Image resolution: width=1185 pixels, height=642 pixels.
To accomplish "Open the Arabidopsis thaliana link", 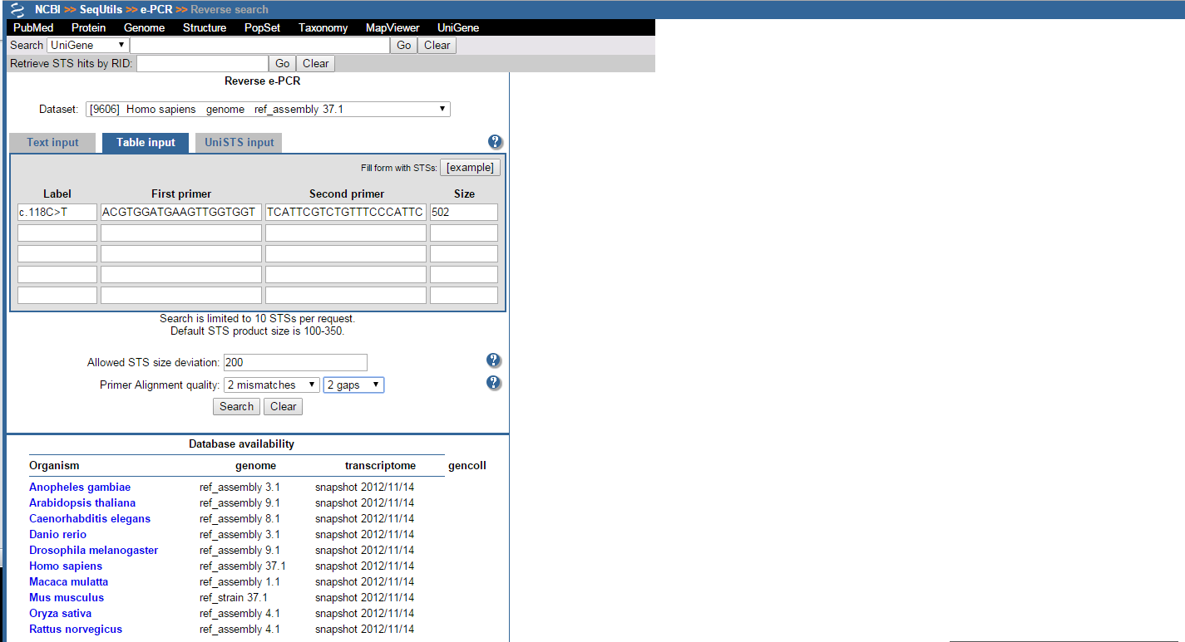I will click(82, 503).
